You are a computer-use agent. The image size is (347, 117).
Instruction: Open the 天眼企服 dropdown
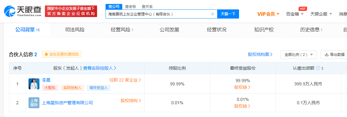tap(321, 14)
